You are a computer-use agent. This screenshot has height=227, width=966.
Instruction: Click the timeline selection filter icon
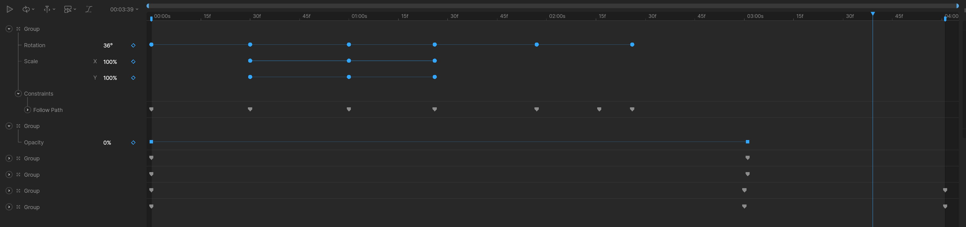click(67, 9)
